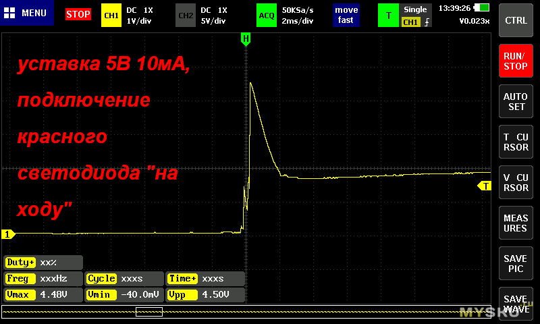
Task: Click the Vmax value 4.48V
Action: point(54,295)
